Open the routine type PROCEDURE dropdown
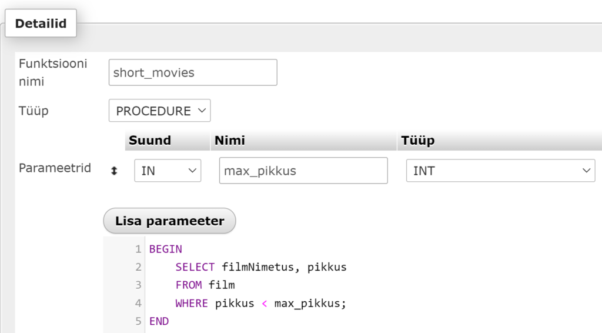The height and width of the screenshot is (333, 602). [x=159, y=111]
